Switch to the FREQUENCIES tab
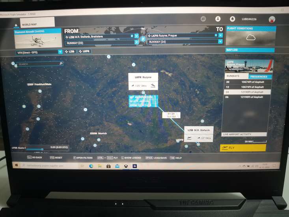 (x=260, y=77)
